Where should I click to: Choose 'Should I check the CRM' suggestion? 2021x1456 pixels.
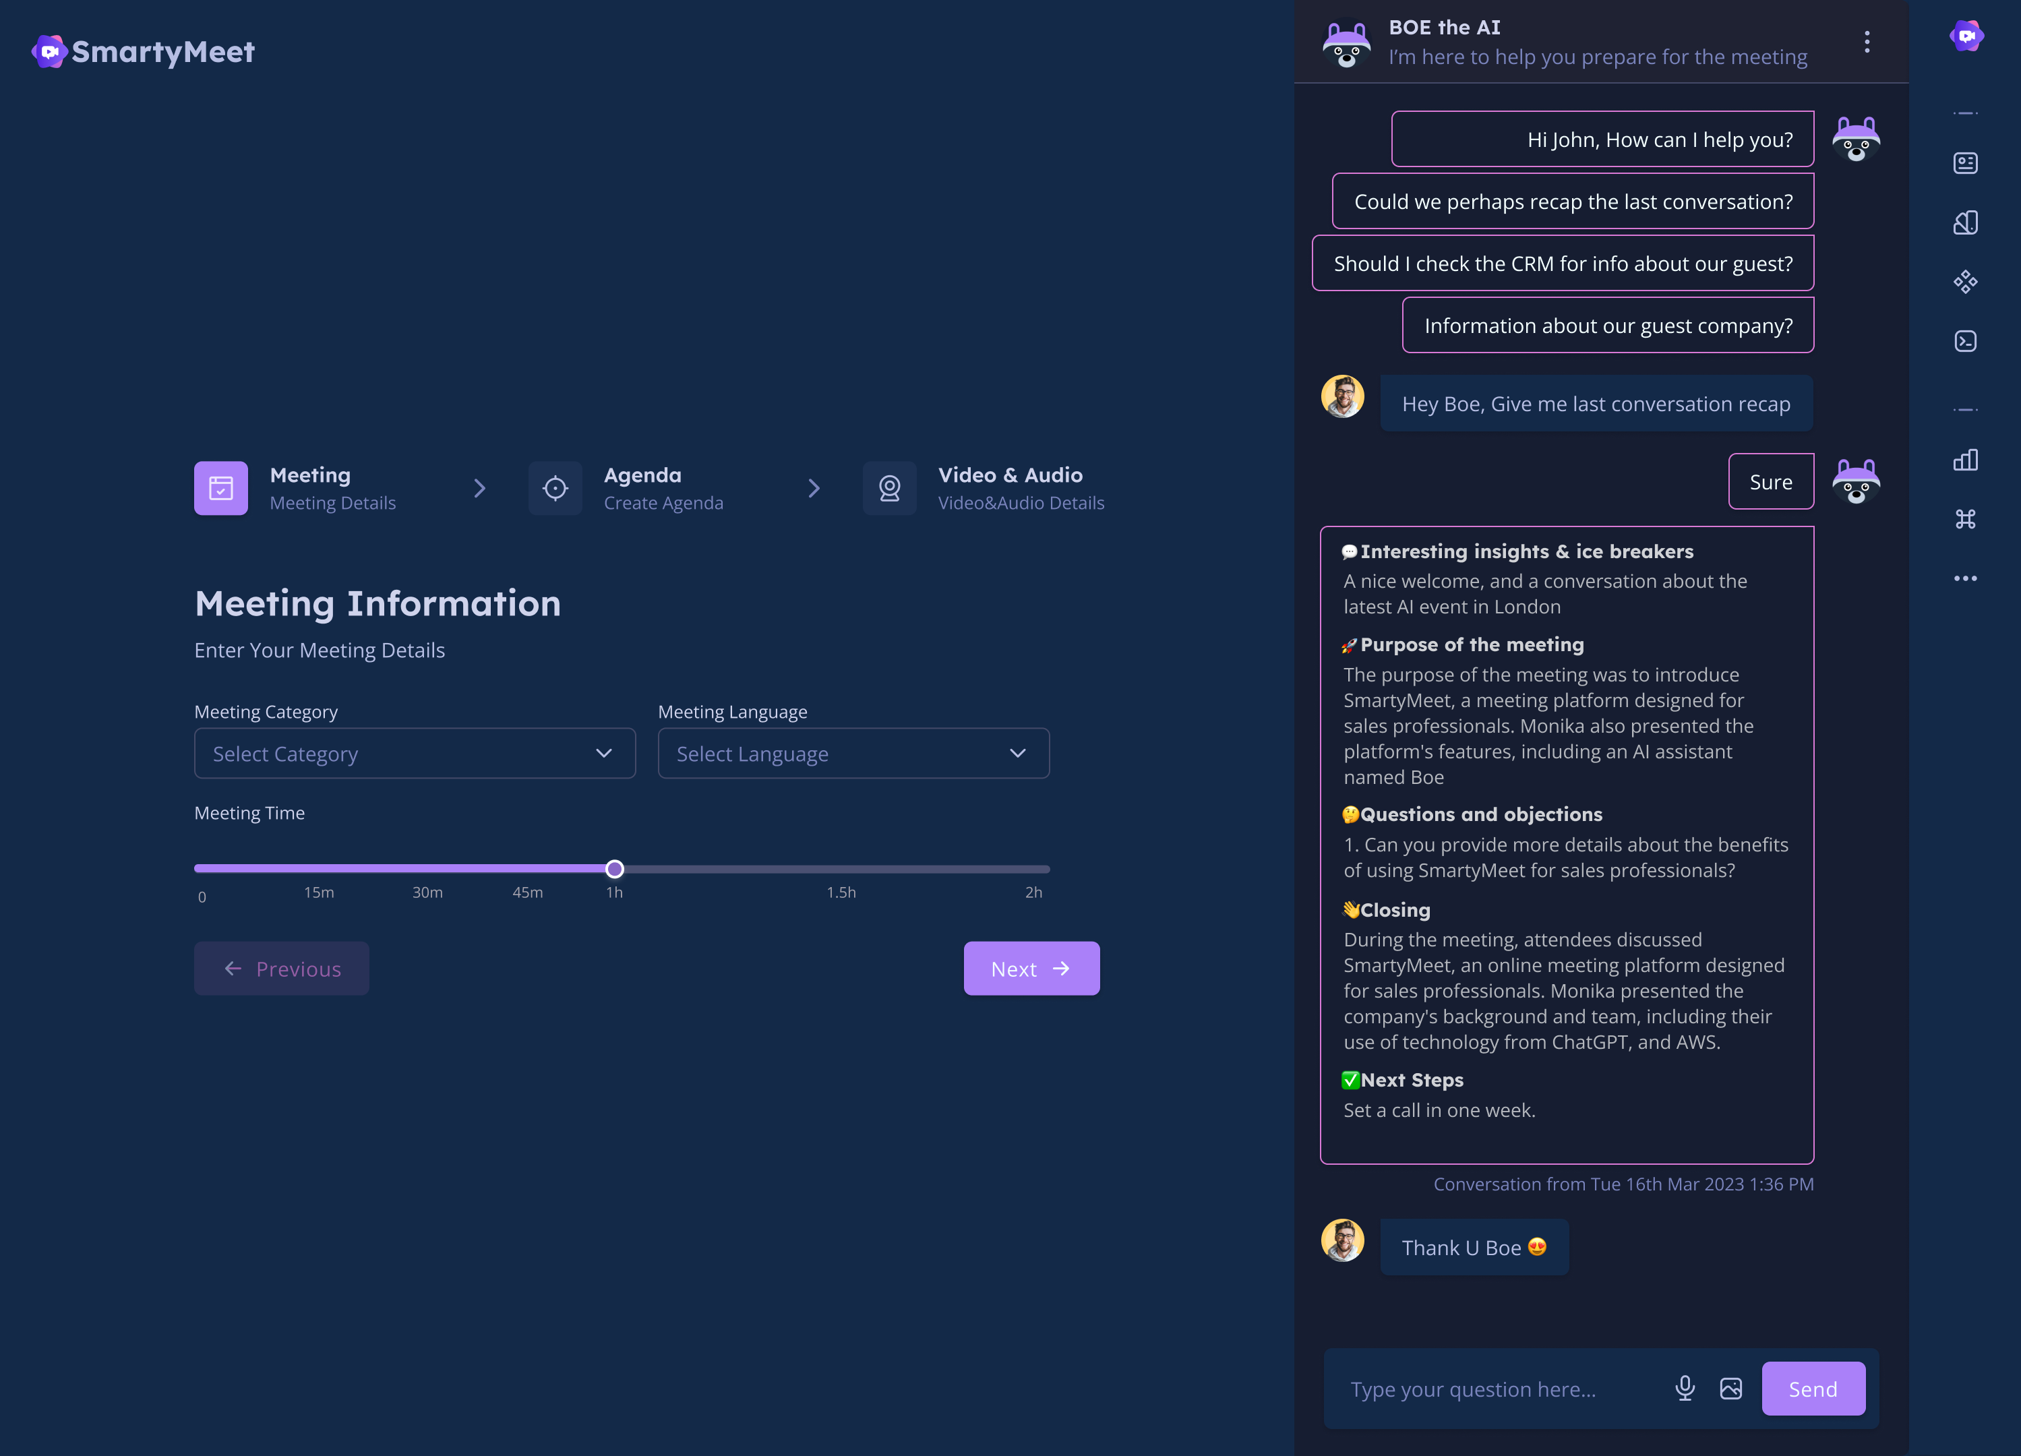tap(1563, 264)
